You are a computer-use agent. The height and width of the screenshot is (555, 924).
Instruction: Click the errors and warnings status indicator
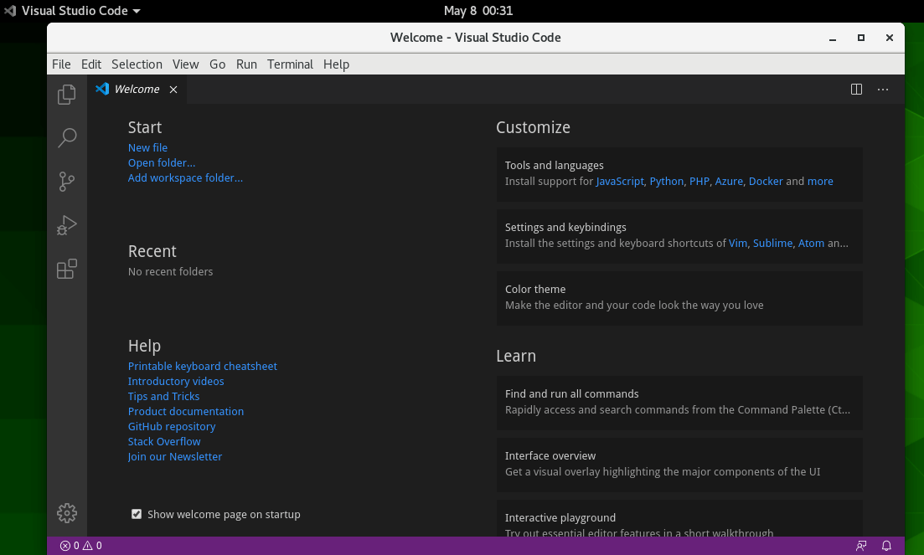80,546
